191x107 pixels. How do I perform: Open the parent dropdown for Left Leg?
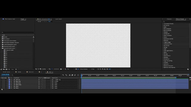pos(66,80)
